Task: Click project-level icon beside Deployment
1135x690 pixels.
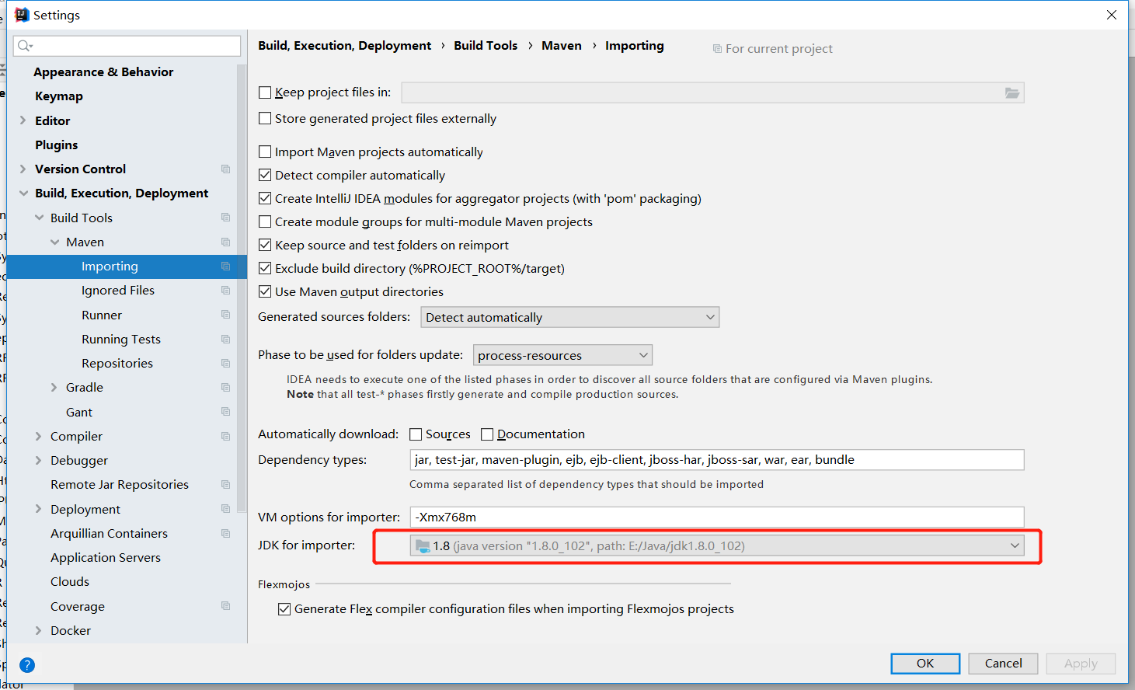Action: (x=225, y=509)
